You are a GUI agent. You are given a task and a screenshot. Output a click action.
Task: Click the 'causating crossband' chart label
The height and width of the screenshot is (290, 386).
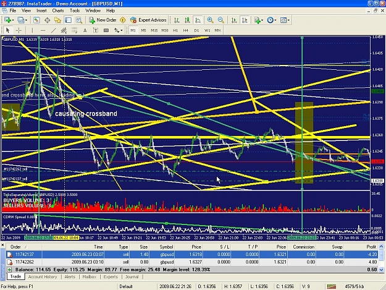86,114
